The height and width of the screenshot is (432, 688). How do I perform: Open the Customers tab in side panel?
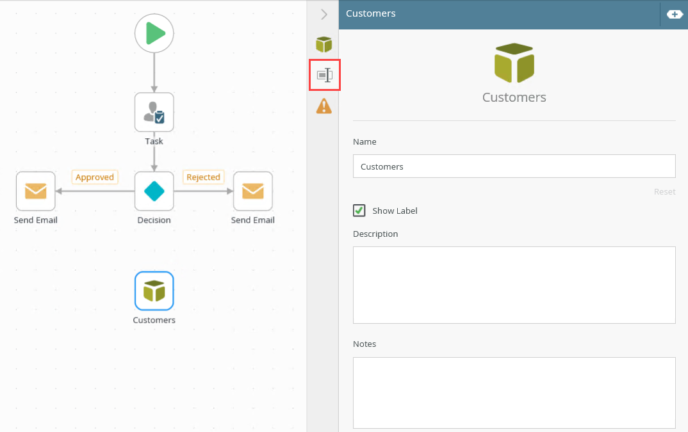pos(324,44)
